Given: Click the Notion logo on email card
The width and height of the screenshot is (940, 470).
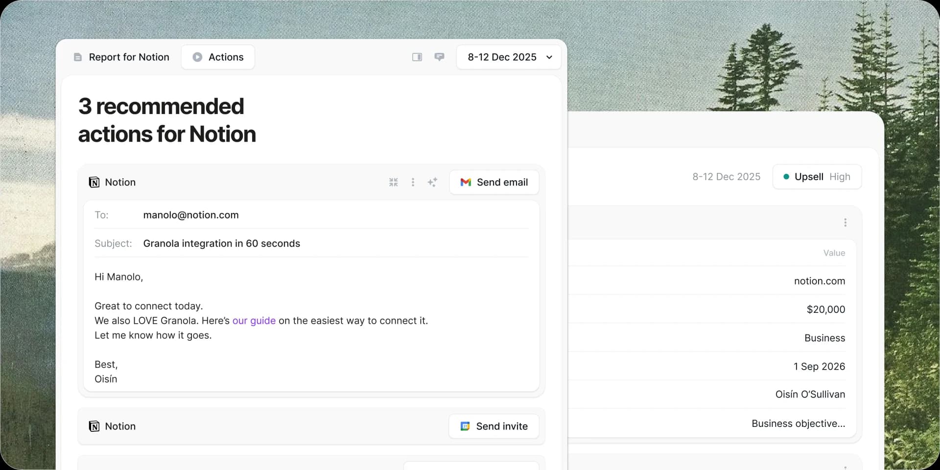Looking at the screenshot, I should [94, 182].
